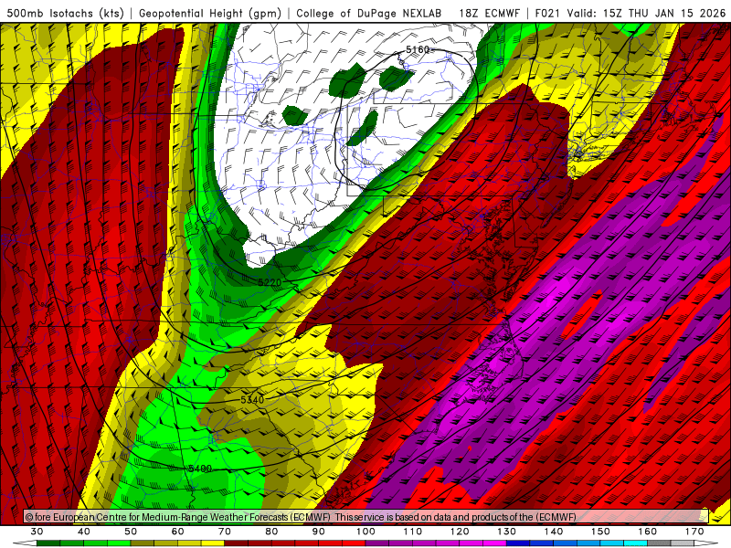Click the 'F021' forecast hour label
The height and width of the screenshot is (548, 731).
click(547, 13)
